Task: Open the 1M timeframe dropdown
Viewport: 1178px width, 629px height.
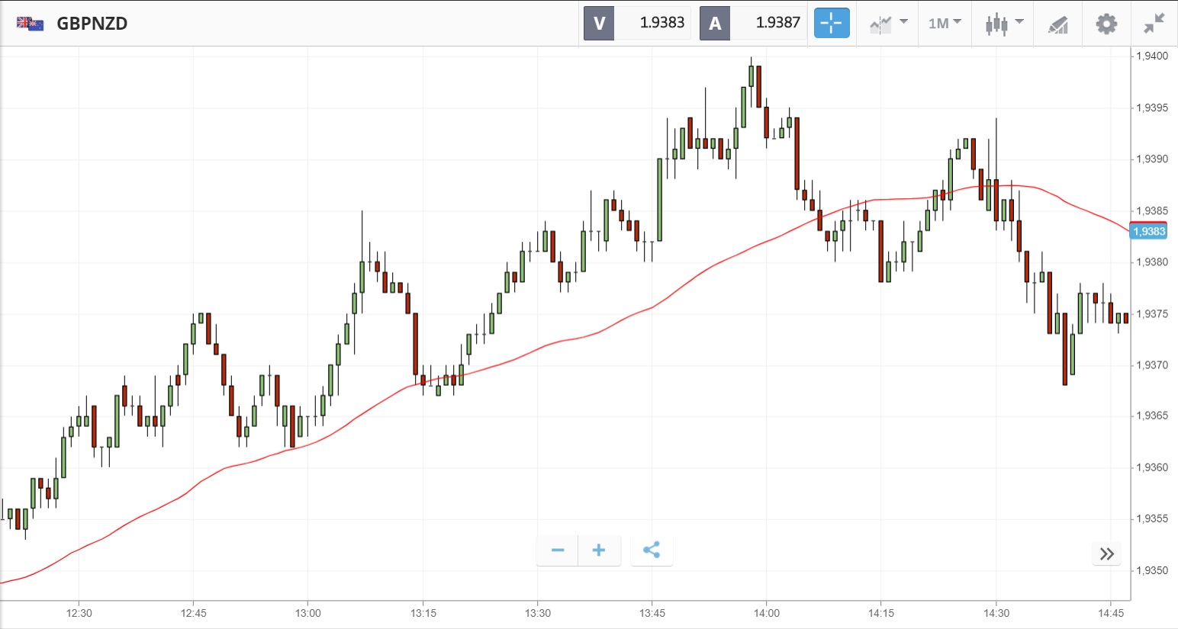Action: click(x=945, y=24)
